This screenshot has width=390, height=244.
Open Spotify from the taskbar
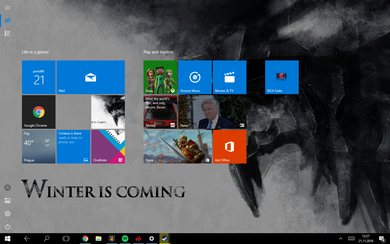coord(125,239)
